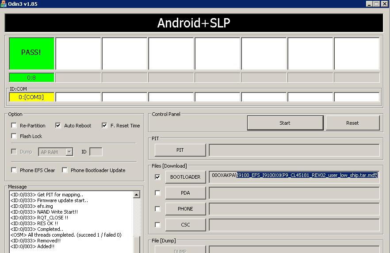Click the 'RQT_CLOSE !!' log line
Viewport: 390px width, 253px height.
coord(39,218)
